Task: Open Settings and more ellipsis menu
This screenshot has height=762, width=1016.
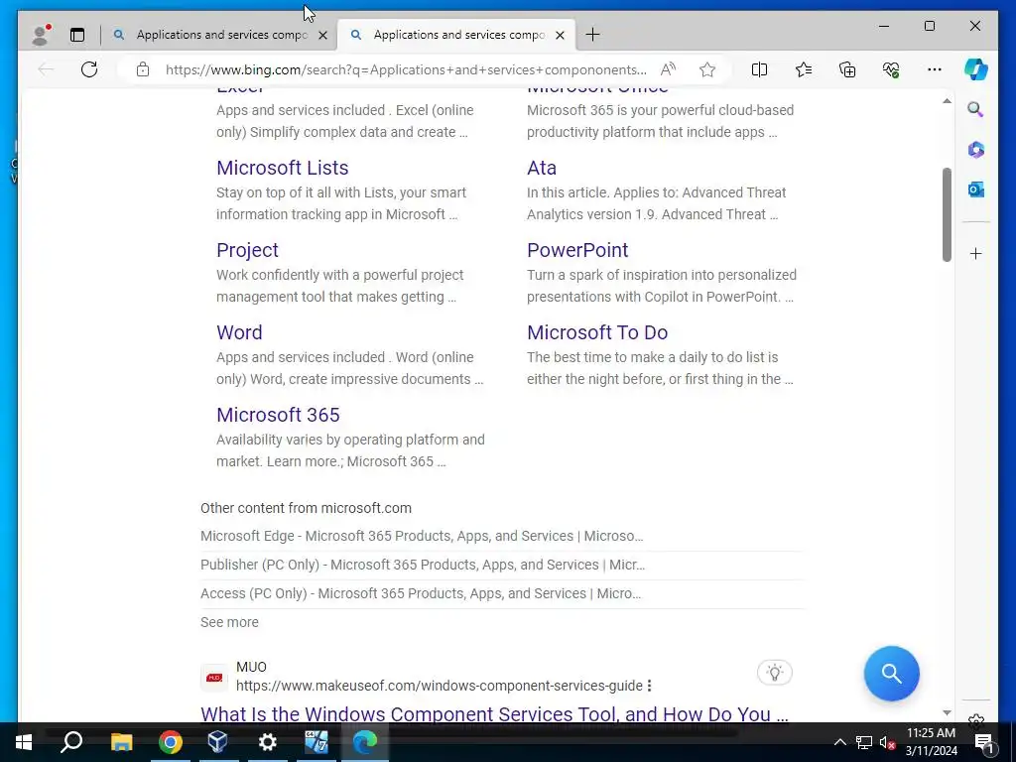Action: tap(935, 69)
